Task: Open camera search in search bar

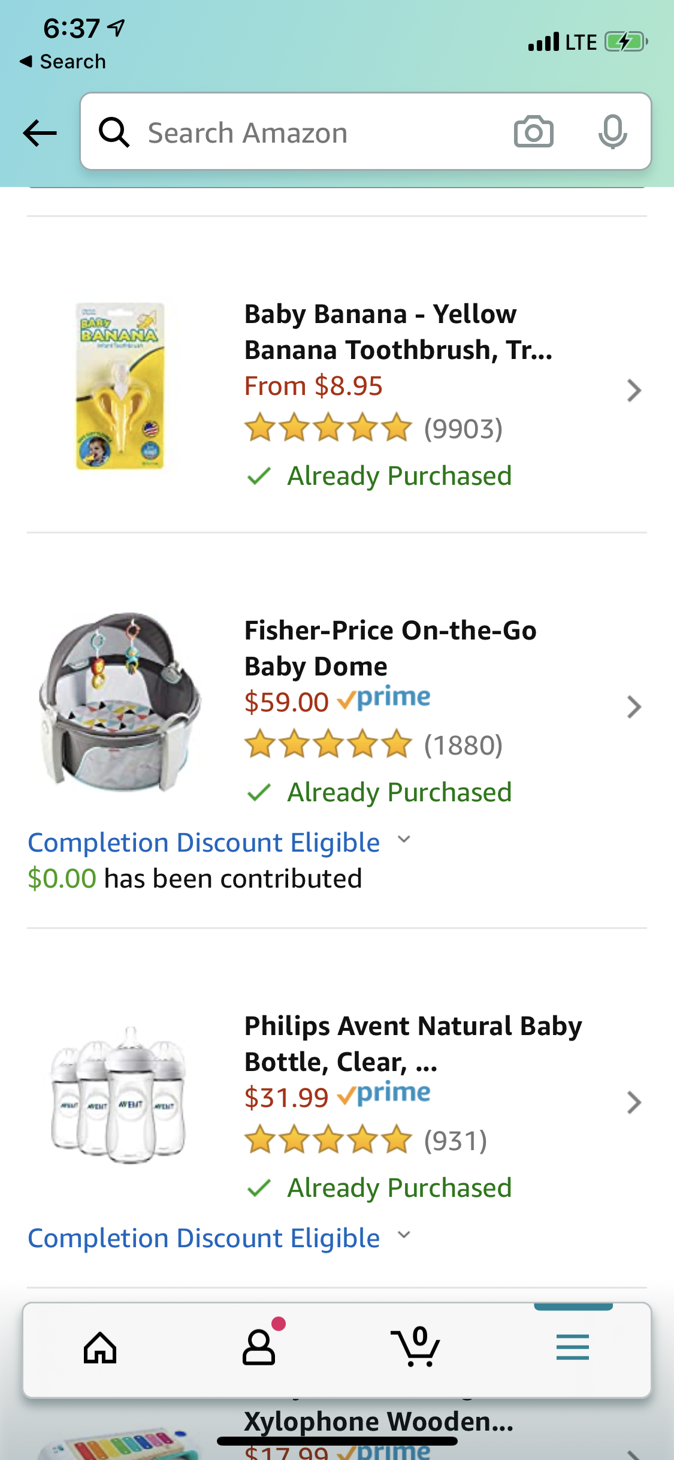Action: tap(533, 131)
